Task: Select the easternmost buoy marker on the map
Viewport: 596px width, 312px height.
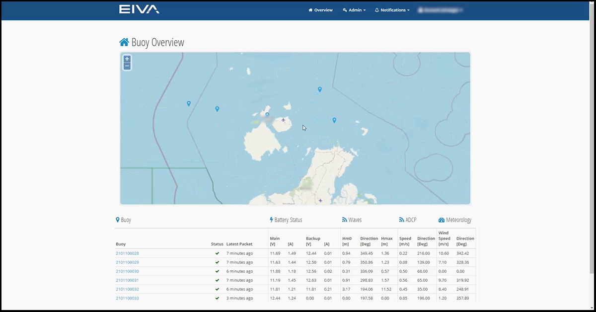Action: click(x=334, y=120)
